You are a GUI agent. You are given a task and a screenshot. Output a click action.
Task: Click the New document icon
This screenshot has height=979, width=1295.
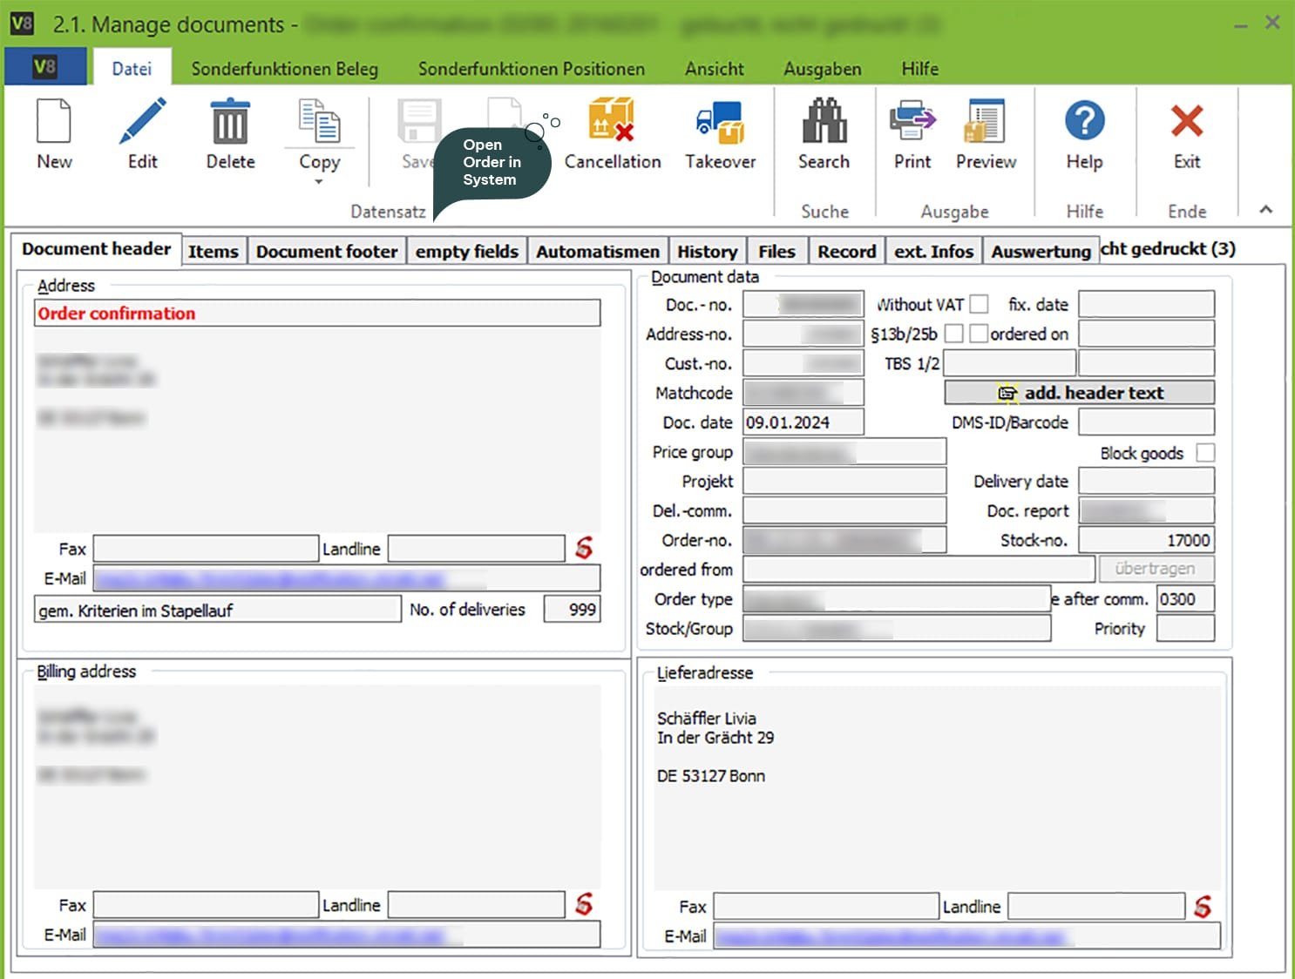tap(54, 122)
